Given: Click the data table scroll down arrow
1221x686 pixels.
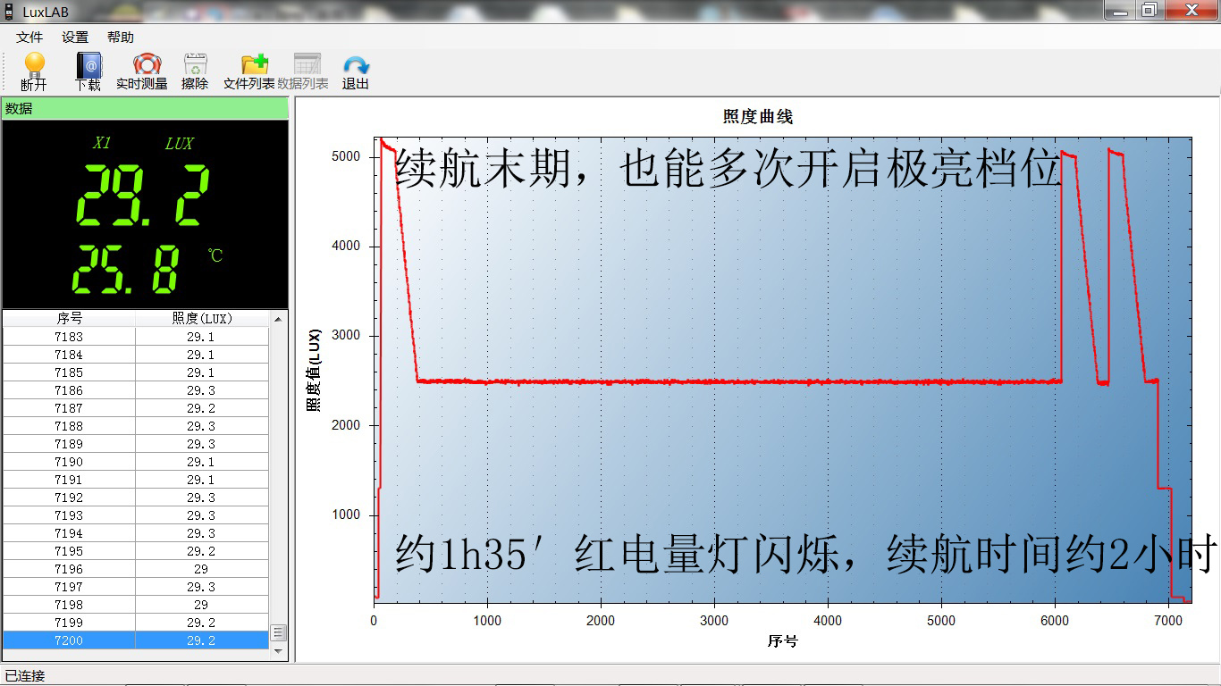Looking at the screenshot, I should pyautogui.click(x=278, y=651).
